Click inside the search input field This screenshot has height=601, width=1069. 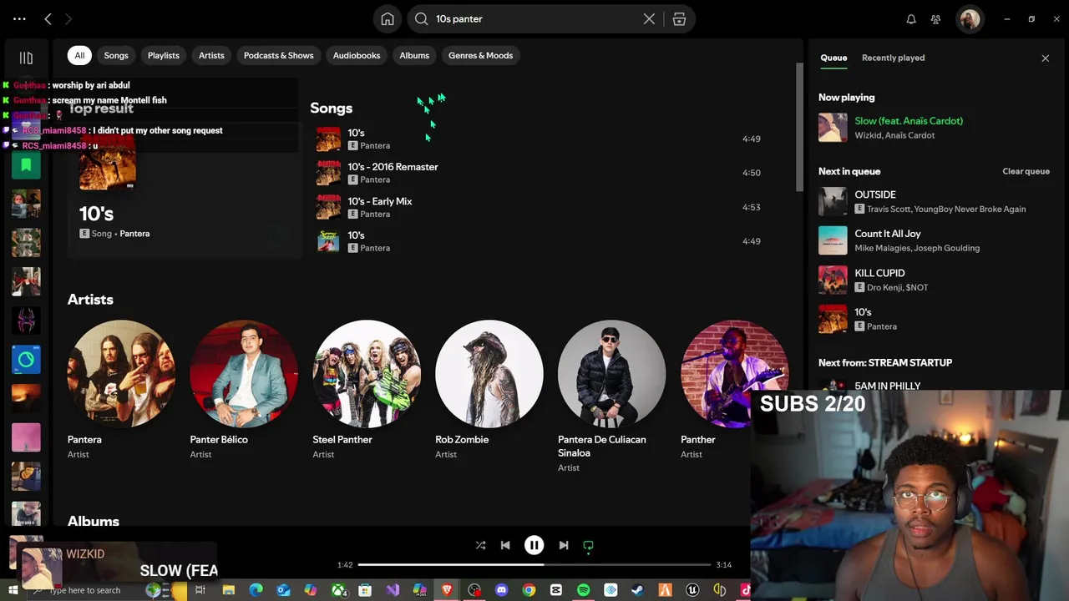point(534,19)
